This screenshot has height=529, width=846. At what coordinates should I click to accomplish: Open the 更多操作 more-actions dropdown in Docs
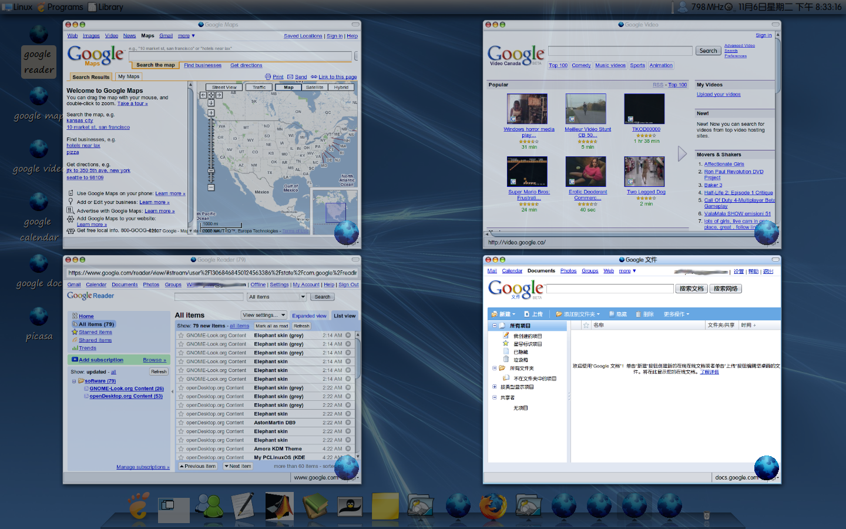pyautogui.click(x=676, y=314)
